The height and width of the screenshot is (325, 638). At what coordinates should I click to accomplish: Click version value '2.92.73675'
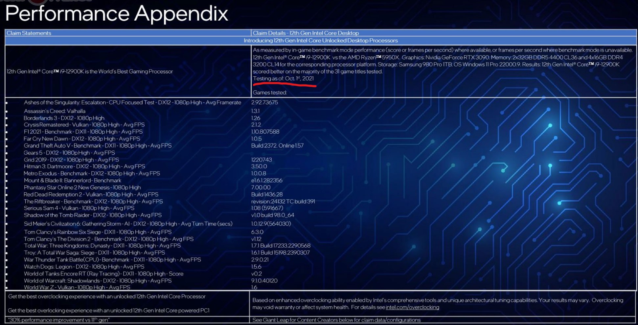tap(264, 103)
